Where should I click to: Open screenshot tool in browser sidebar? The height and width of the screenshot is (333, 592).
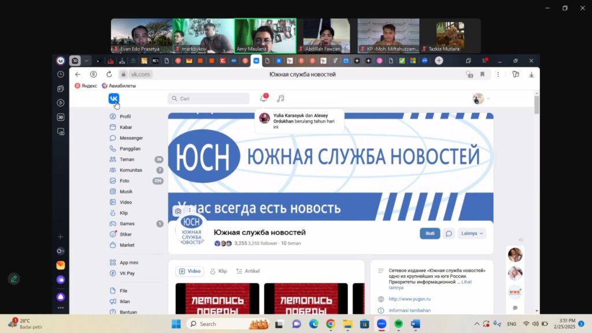(x=60, y=132)
